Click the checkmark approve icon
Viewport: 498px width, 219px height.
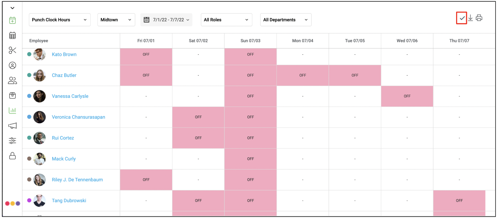coord(462,18)
